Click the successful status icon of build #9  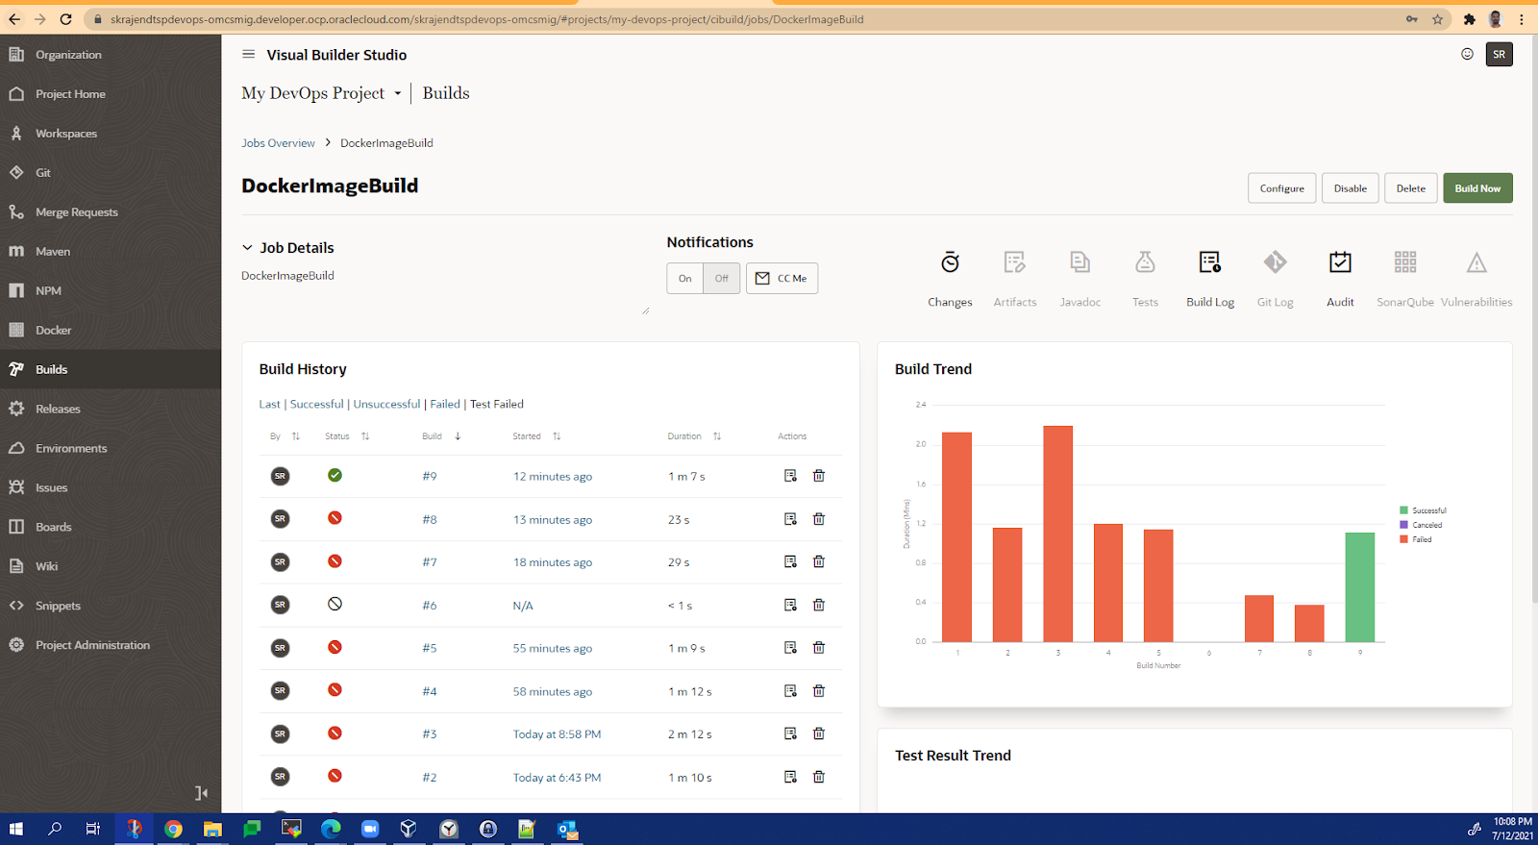click(x=335, y=475)
